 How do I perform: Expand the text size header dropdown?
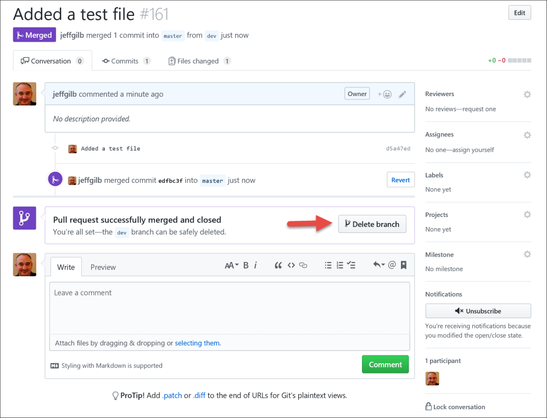232,265
